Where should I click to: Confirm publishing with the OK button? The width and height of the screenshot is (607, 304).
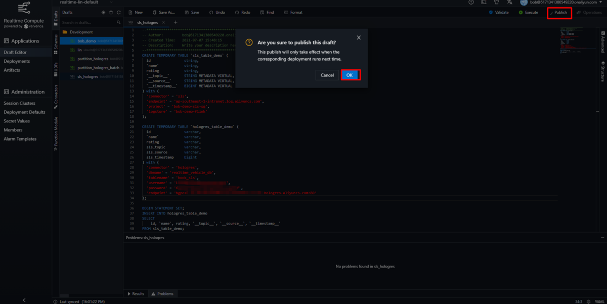(350, 75)
